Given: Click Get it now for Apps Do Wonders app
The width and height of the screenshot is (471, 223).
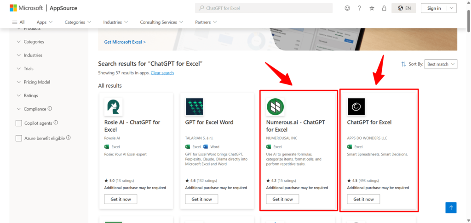Looking at the screenshot, I should click(363, 199).
